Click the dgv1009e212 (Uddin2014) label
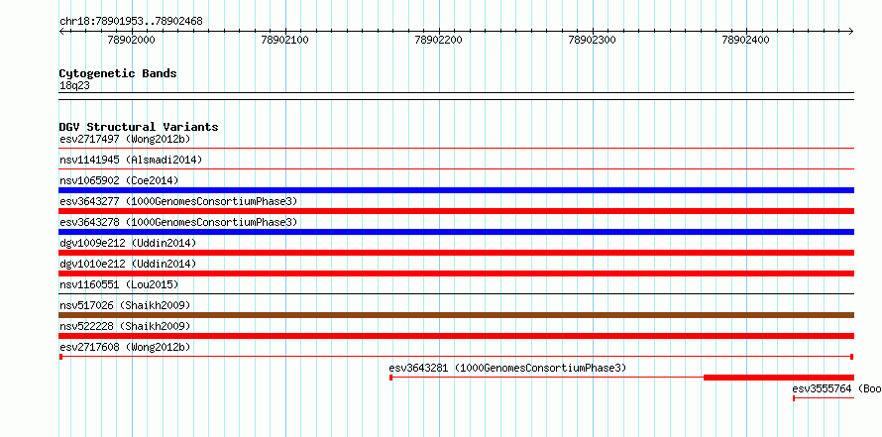882x437 pixels. click(128, 243)
